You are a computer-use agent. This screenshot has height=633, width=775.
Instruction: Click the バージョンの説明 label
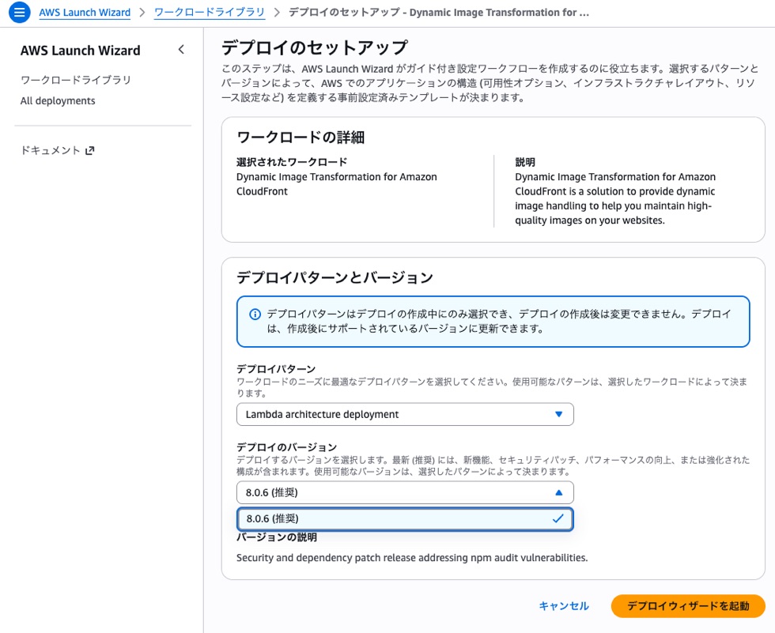[277, 537]
